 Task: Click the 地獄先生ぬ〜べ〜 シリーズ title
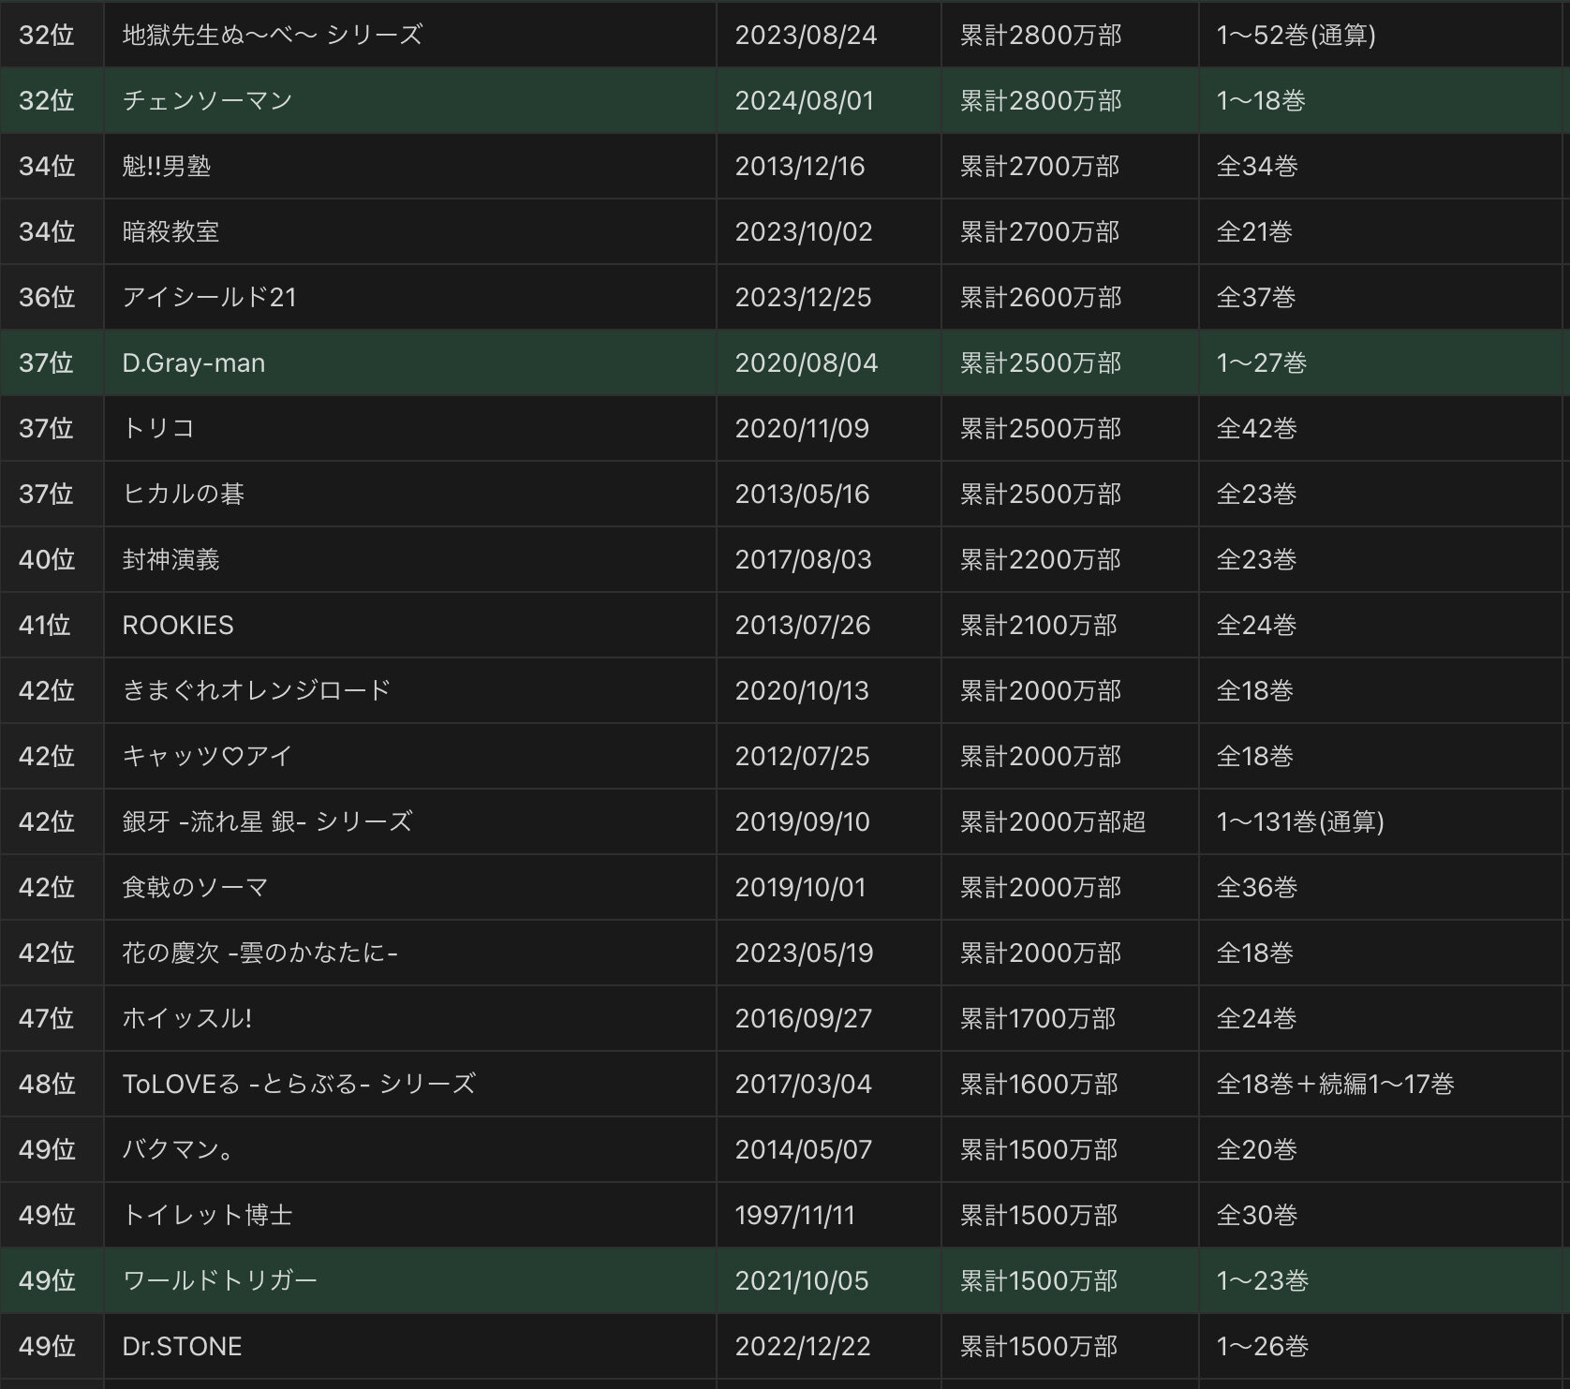272,35
